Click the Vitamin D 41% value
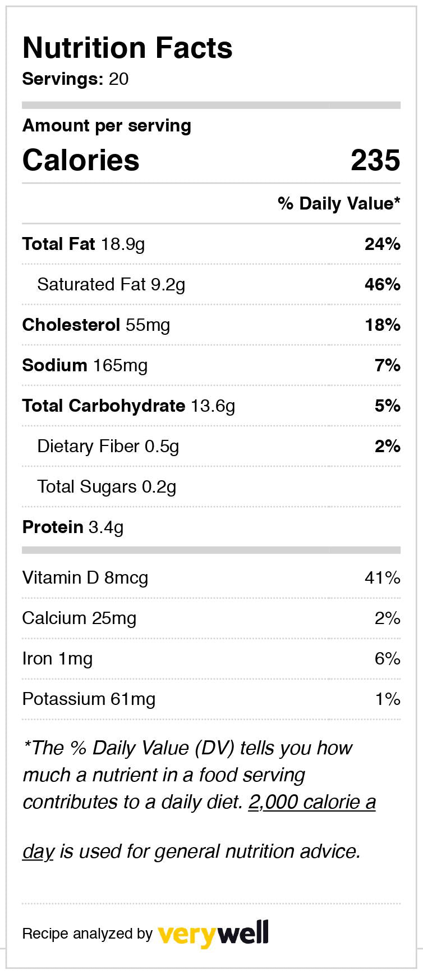Image resolution: width=423 pixels, height=974 pixels. pyautogui.click(x=382, y=577)
